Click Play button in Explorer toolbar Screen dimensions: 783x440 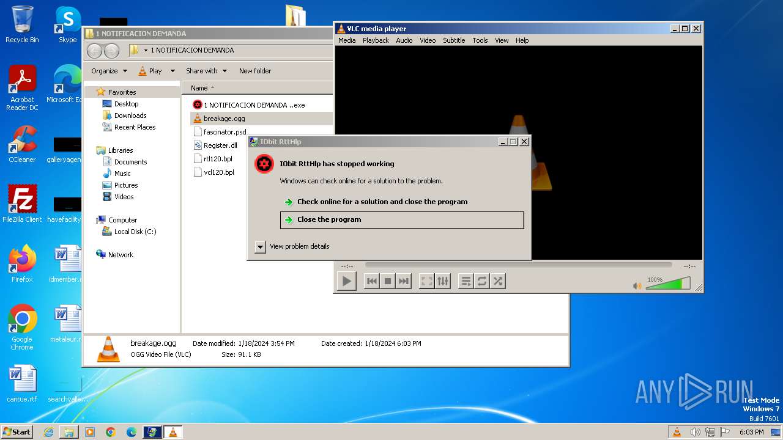pyautogui.click(x=150, y=71)
